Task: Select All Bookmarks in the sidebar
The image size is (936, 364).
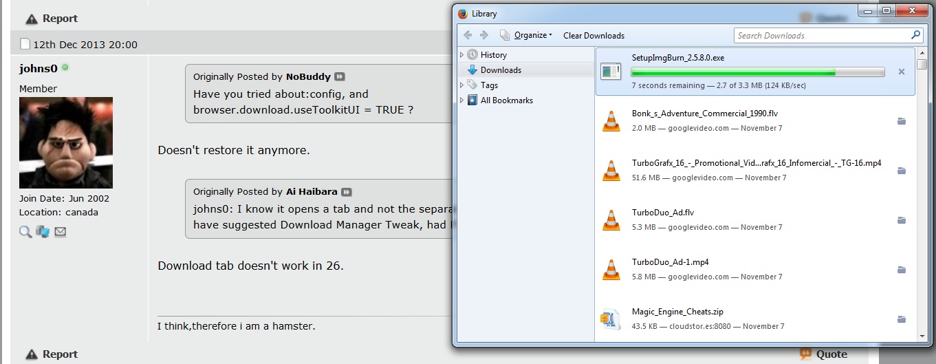Action: coord(507,100)
